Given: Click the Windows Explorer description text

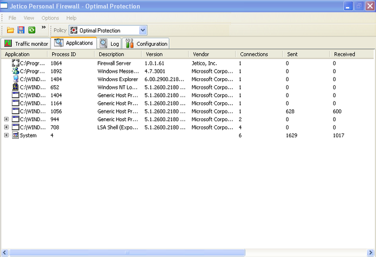Looking at the screenshot, I should coord(117,79).
